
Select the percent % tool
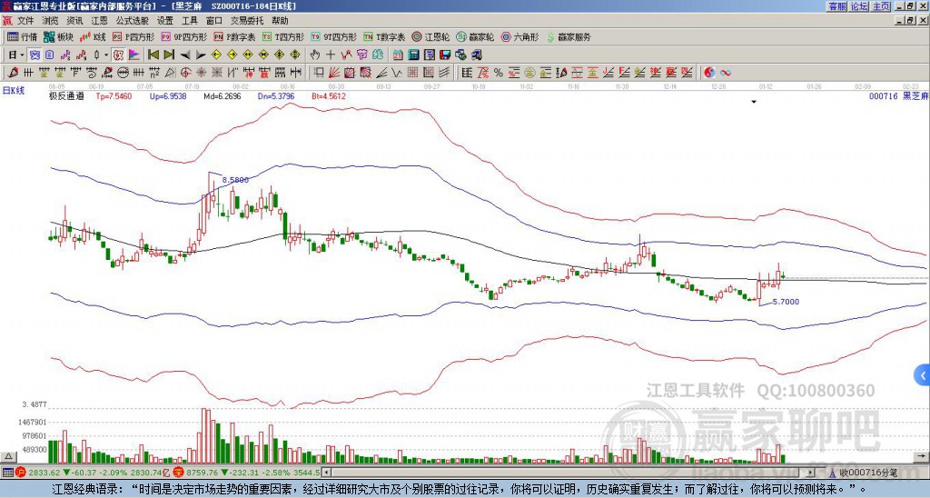coord(499,73)
